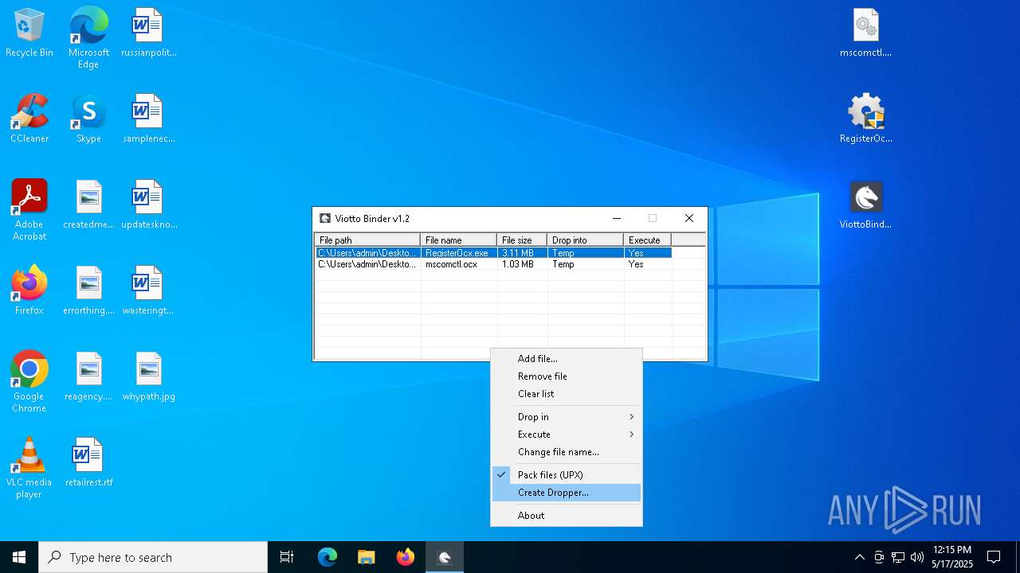Image resolution: width=1020 pixels, height=573 pixels.
Task: Open the notification center icon
Action: [994, 557]
